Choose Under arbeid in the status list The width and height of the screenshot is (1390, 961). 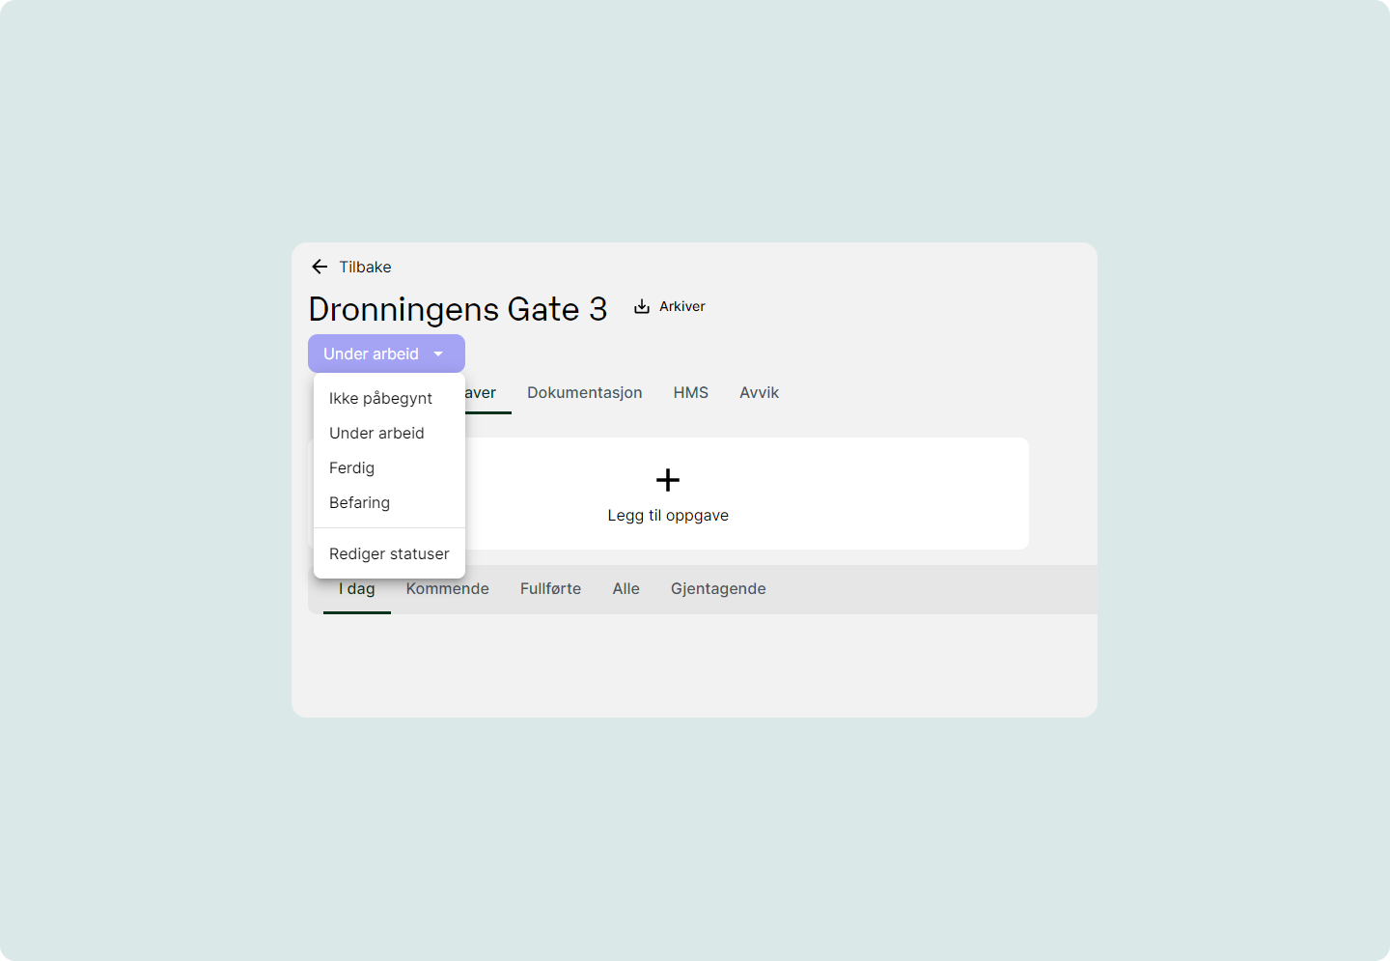(x=389, y=433)
